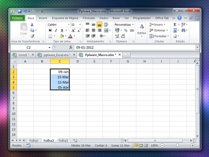Toggle bottom vertical alignment
The width and height of the screenshot is (209, 157).
click(x=99, y=24)
